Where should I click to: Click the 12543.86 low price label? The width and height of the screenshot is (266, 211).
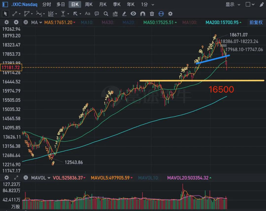click(74, 162)
